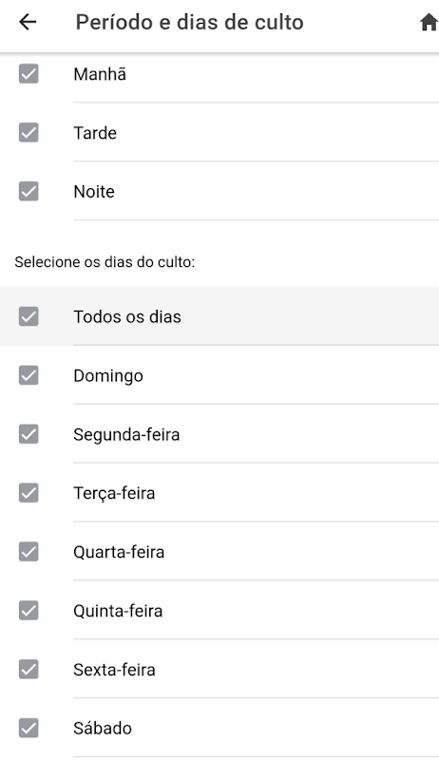This screenshot has height=760, width=439.
Task: Tap the Domingo row label
Action: [108, 376]
